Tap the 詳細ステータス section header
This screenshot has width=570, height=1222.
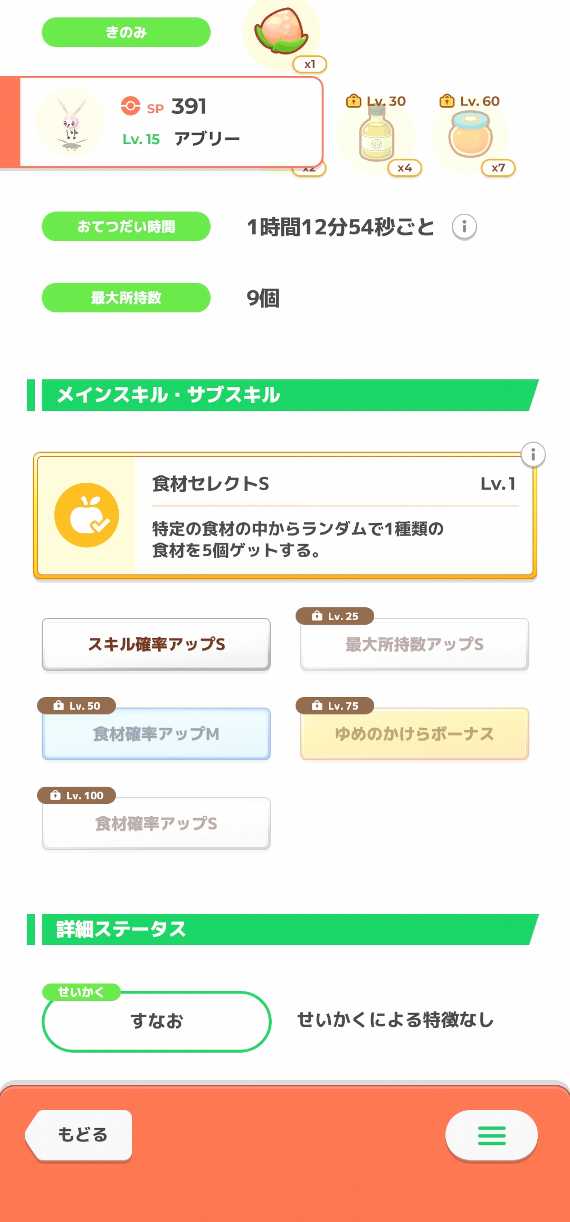(285, 929)
